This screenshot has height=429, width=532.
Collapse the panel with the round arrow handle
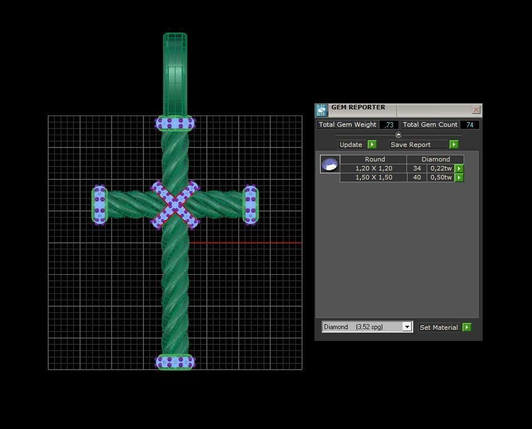399,135
